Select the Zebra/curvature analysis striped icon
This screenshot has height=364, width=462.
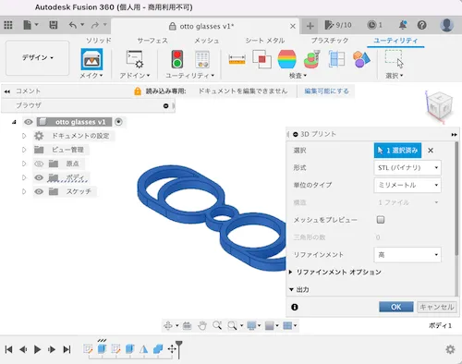286,59
